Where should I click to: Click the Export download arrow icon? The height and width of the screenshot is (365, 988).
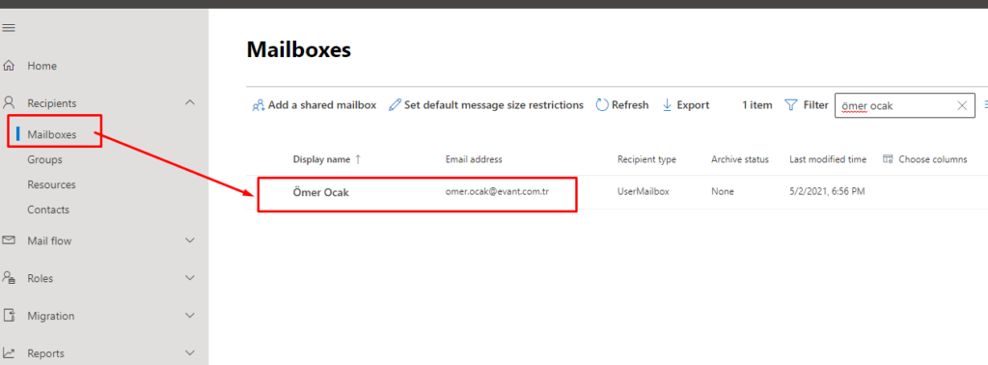tap(668, 105)
